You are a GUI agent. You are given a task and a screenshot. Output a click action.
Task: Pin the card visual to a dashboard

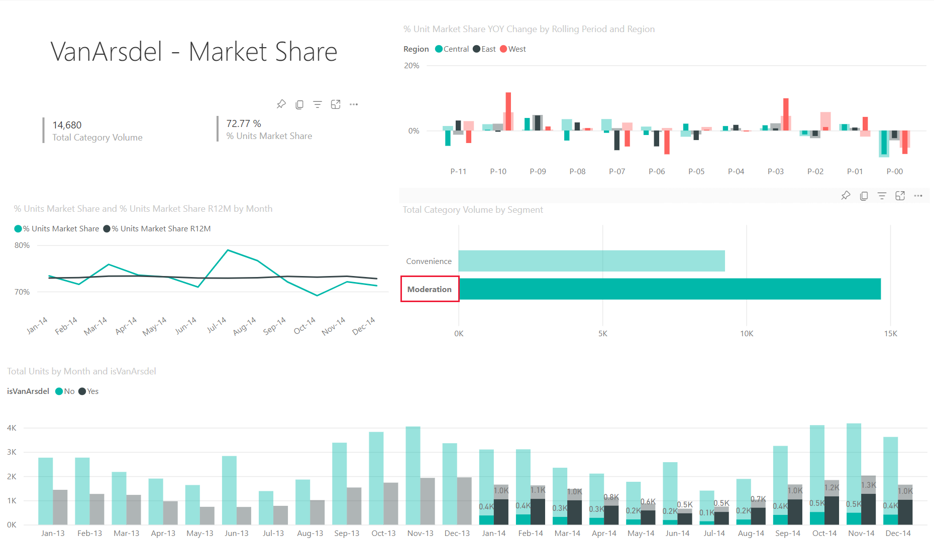pos(281,104)
